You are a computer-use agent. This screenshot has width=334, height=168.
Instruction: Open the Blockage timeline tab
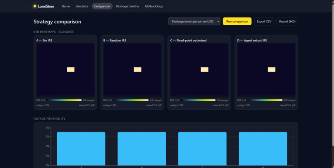coord(127,6)
